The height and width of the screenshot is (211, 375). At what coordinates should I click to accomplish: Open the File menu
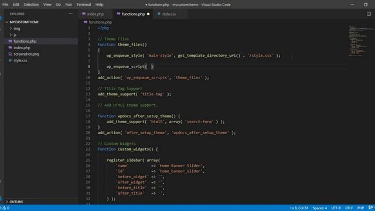5,5
